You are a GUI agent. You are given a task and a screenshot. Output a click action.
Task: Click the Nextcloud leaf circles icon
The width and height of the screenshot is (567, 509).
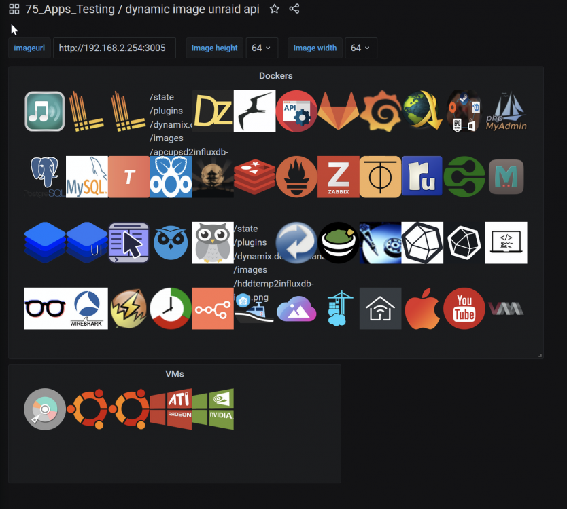pos(171,177)
